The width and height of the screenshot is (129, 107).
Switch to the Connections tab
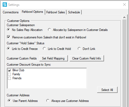click(11, 12)
